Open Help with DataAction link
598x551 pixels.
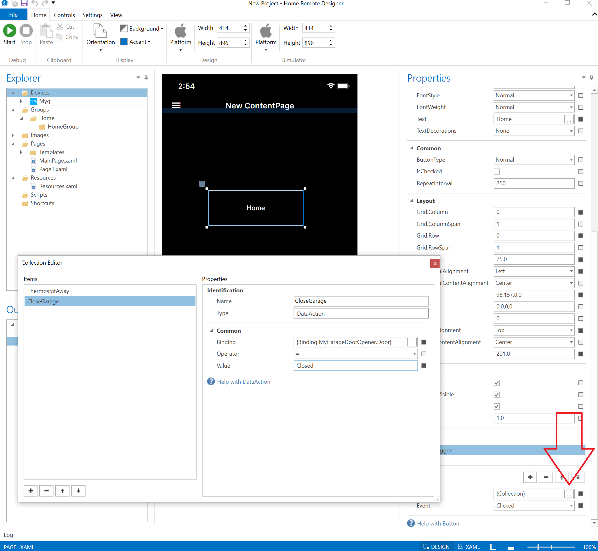(243, 382)
